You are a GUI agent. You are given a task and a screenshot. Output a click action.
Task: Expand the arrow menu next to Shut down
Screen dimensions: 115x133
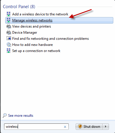(x=106, y=127)
